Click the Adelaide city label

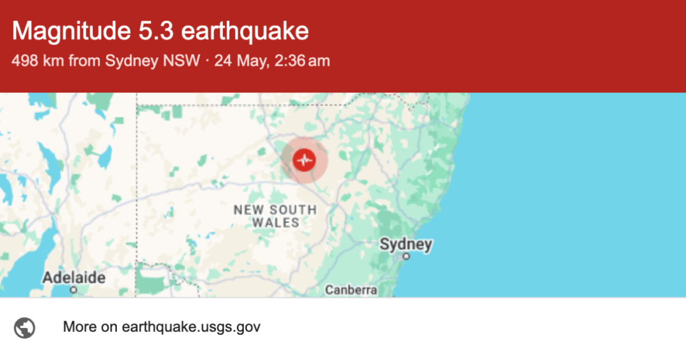click(x=74, y=277)
